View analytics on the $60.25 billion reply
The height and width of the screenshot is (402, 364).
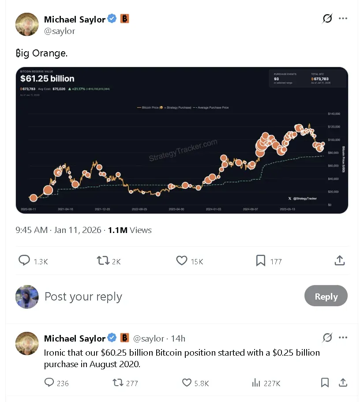(256, 383)
